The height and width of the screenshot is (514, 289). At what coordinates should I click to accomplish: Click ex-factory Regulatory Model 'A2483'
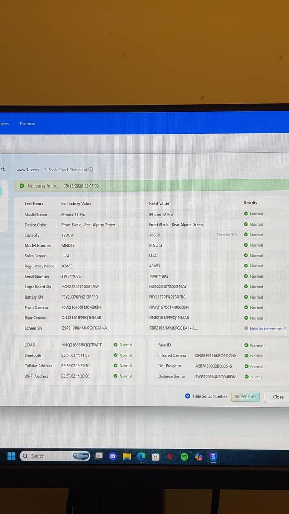pos(67,266)
